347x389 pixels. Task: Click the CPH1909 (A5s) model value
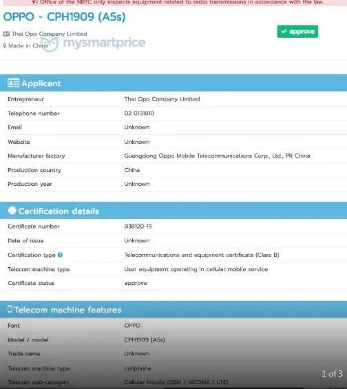click(x=145, y=339)
